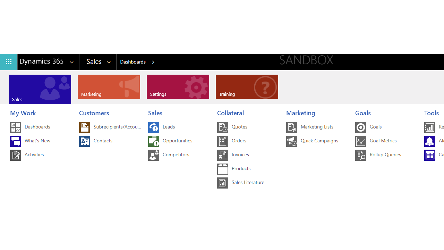The height and width of the screenshot is (250, 444).
Task: Select the Training area tile
Action: pos(247,87)
